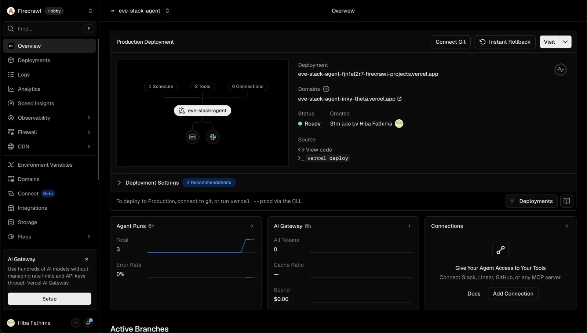This screenshot has height=333, width=587.
Task: Click the 1 Schedule node
Action: (x=161, y=86)
